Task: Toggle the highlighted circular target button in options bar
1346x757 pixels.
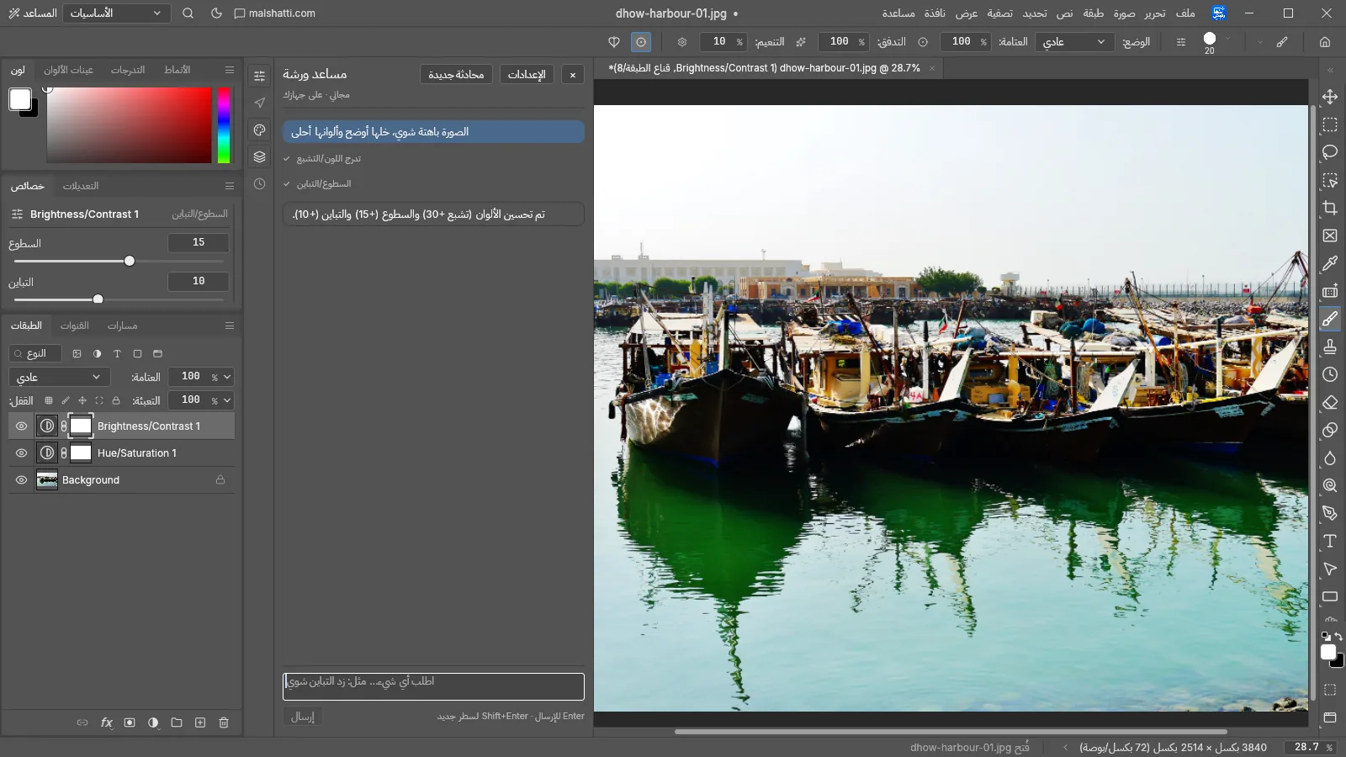Action: (x=641, y=42)
